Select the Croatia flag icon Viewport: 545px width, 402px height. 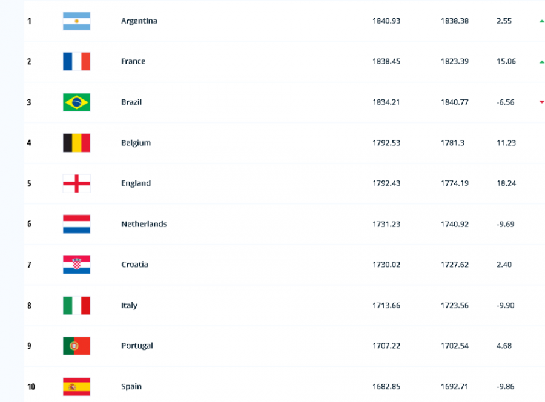(76, 265)
